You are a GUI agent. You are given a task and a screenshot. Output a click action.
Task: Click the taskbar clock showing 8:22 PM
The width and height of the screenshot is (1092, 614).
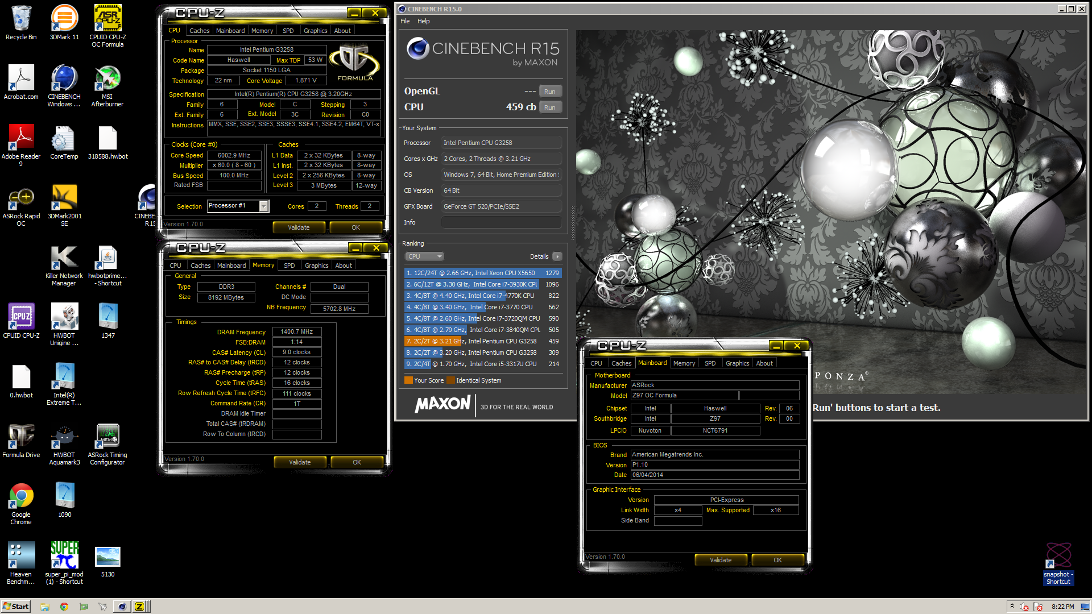click(1063, 607)
